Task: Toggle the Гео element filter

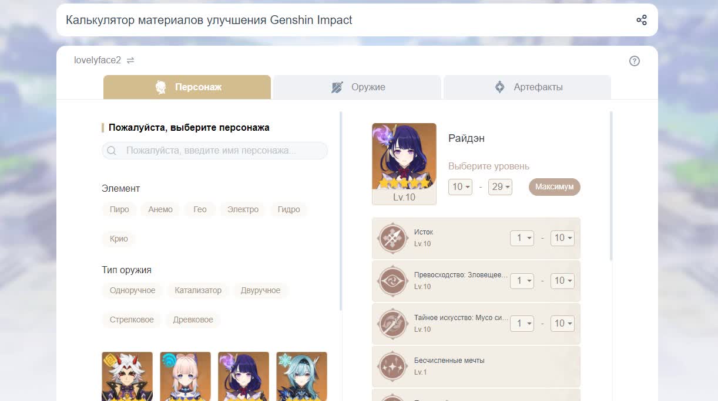Action: coord(200,209)
